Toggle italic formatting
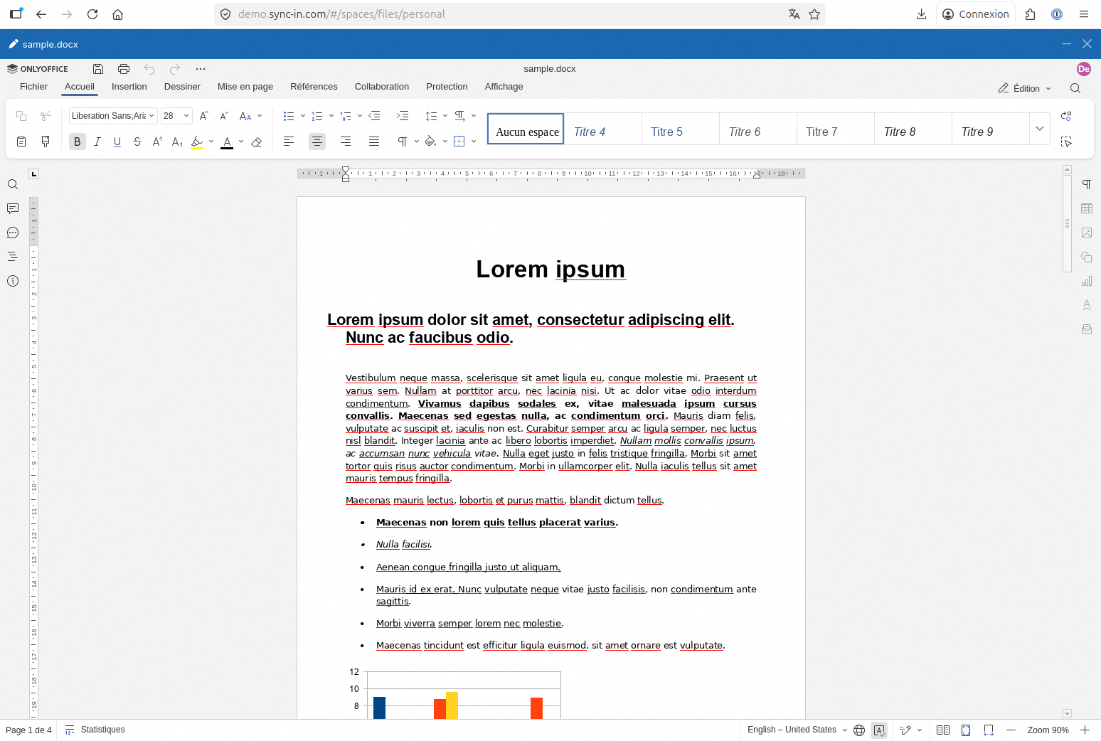 click(97, 142)
